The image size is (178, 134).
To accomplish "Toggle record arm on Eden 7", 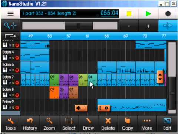I will coord(17,83).
